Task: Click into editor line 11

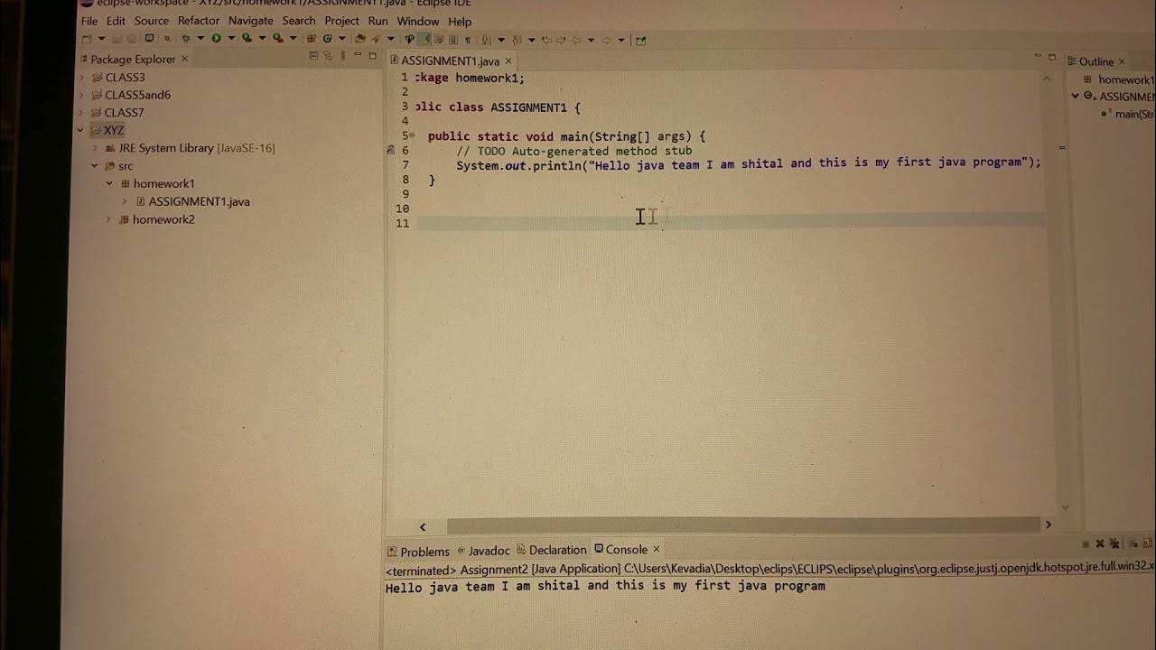Action: pyautogui.click(x=730, y=223)
